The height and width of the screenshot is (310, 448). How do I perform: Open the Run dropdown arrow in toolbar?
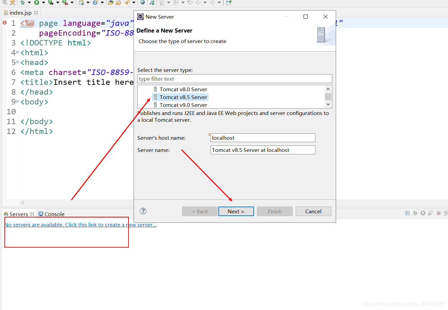pyautogui.click(x=43, y=2)
